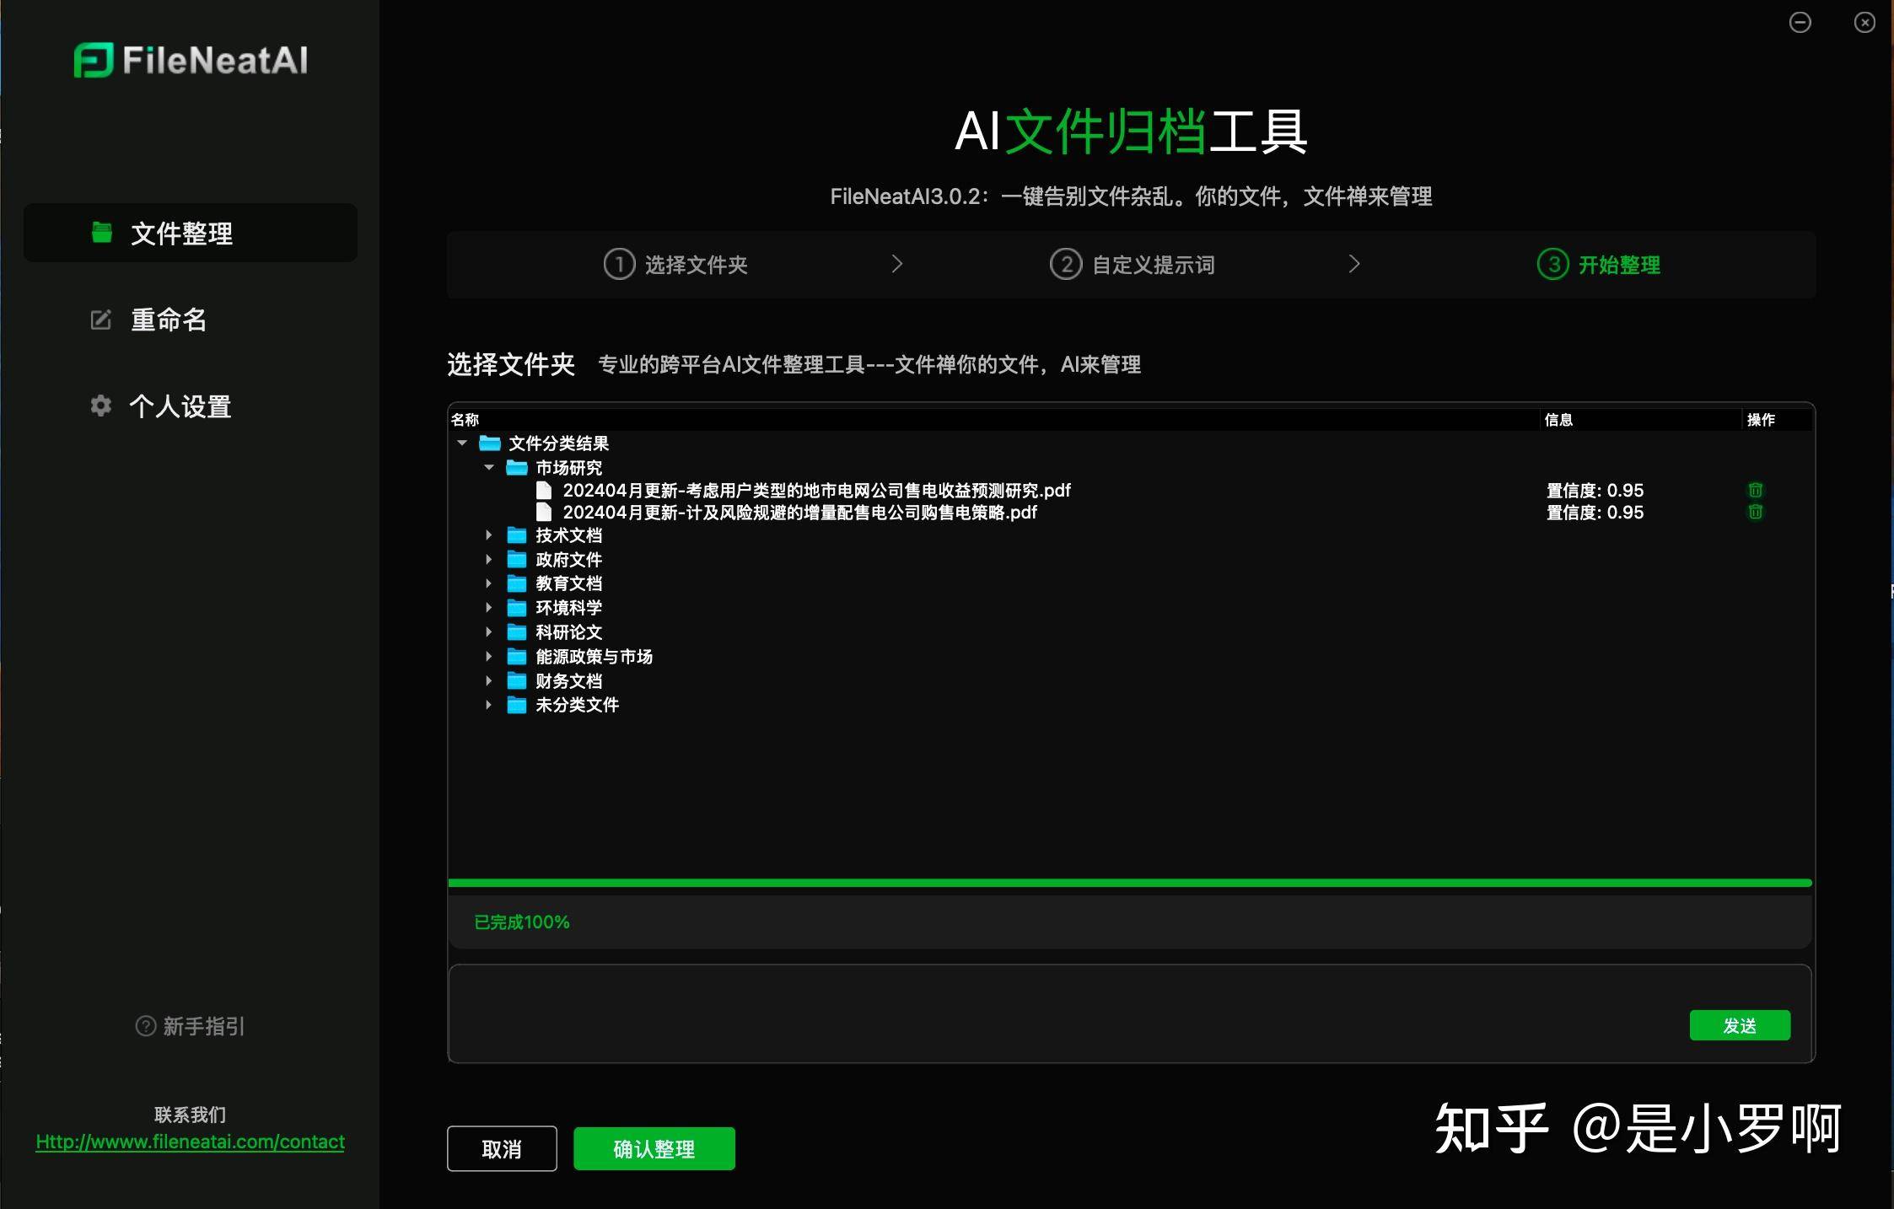Click the gear icon beside 个人设置

click(101, 406)
